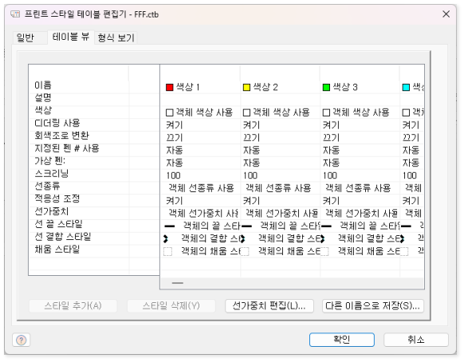Toggle the color checkbox in the fourth column

406,112
